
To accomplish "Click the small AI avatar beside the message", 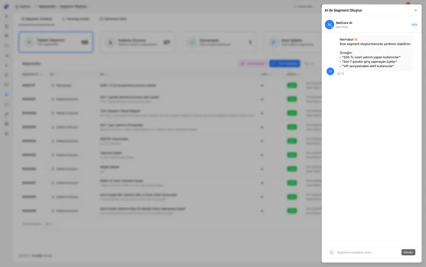I will pyautogui.click(x=330, y=71).
